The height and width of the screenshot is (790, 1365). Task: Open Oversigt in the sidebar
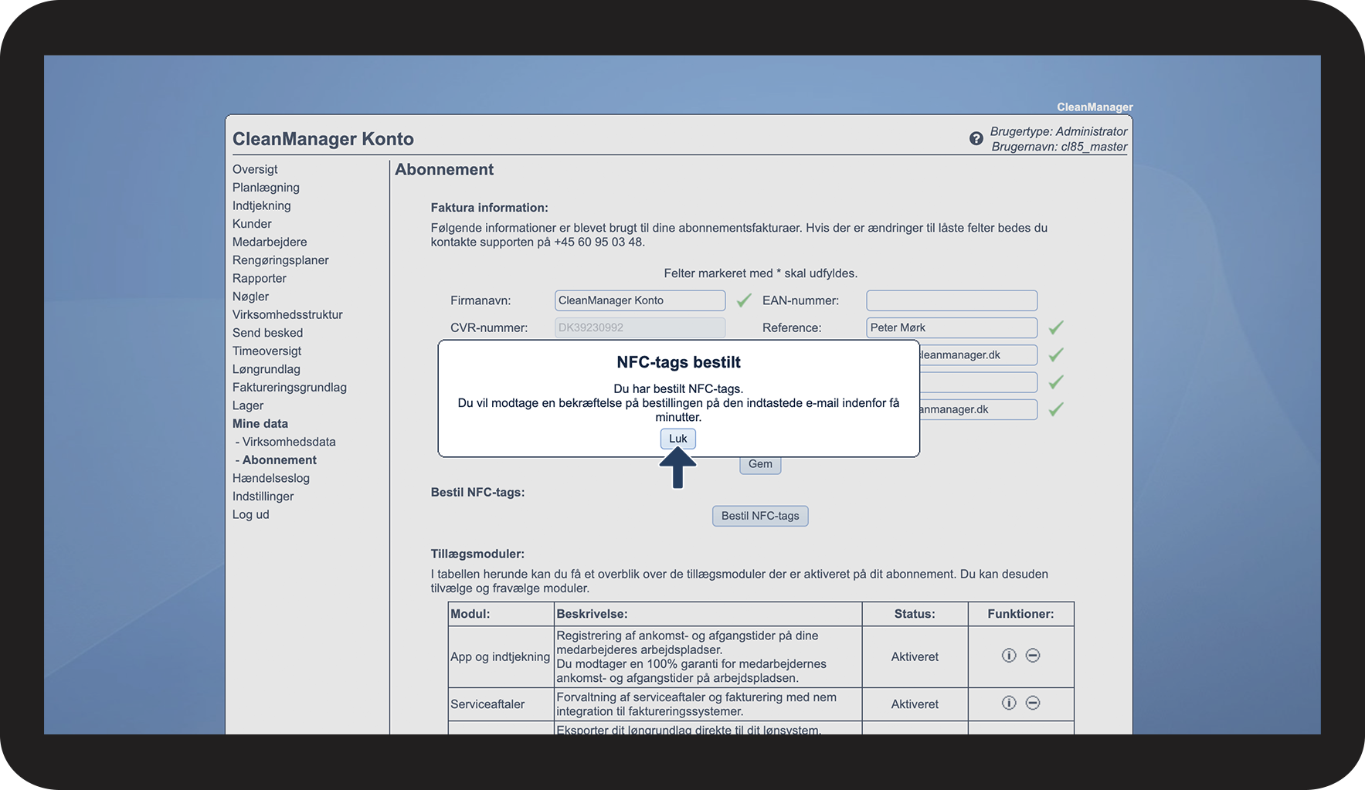click(x=255, y=169)
